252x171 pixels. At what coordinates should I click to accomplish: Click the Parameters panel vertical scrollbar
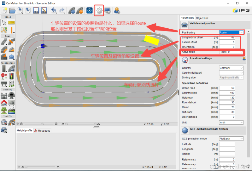tap(249, 95)
